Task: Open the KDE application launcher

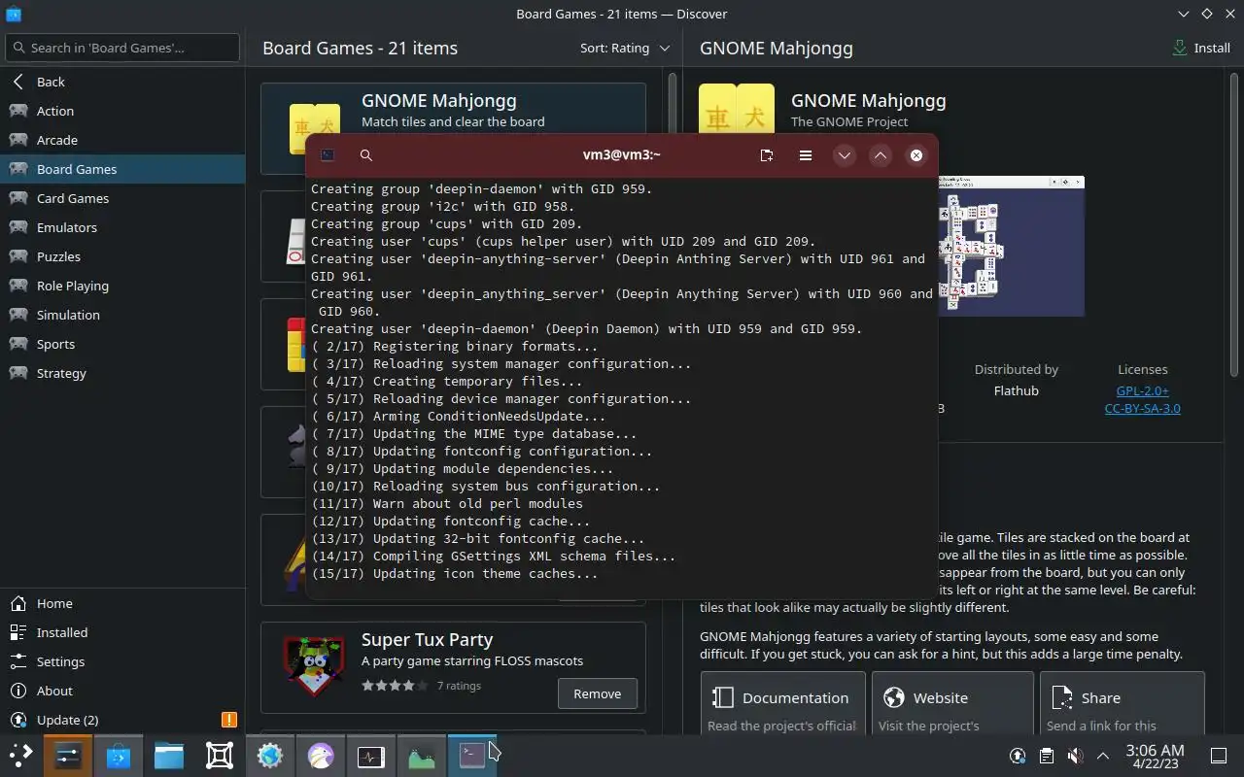Action: (20, 755)
